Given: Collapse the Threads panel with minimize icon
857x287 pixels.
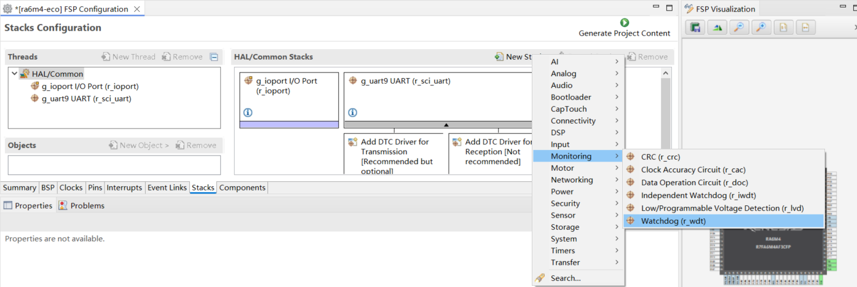Looking at the screenshot, I should (214, 57).
